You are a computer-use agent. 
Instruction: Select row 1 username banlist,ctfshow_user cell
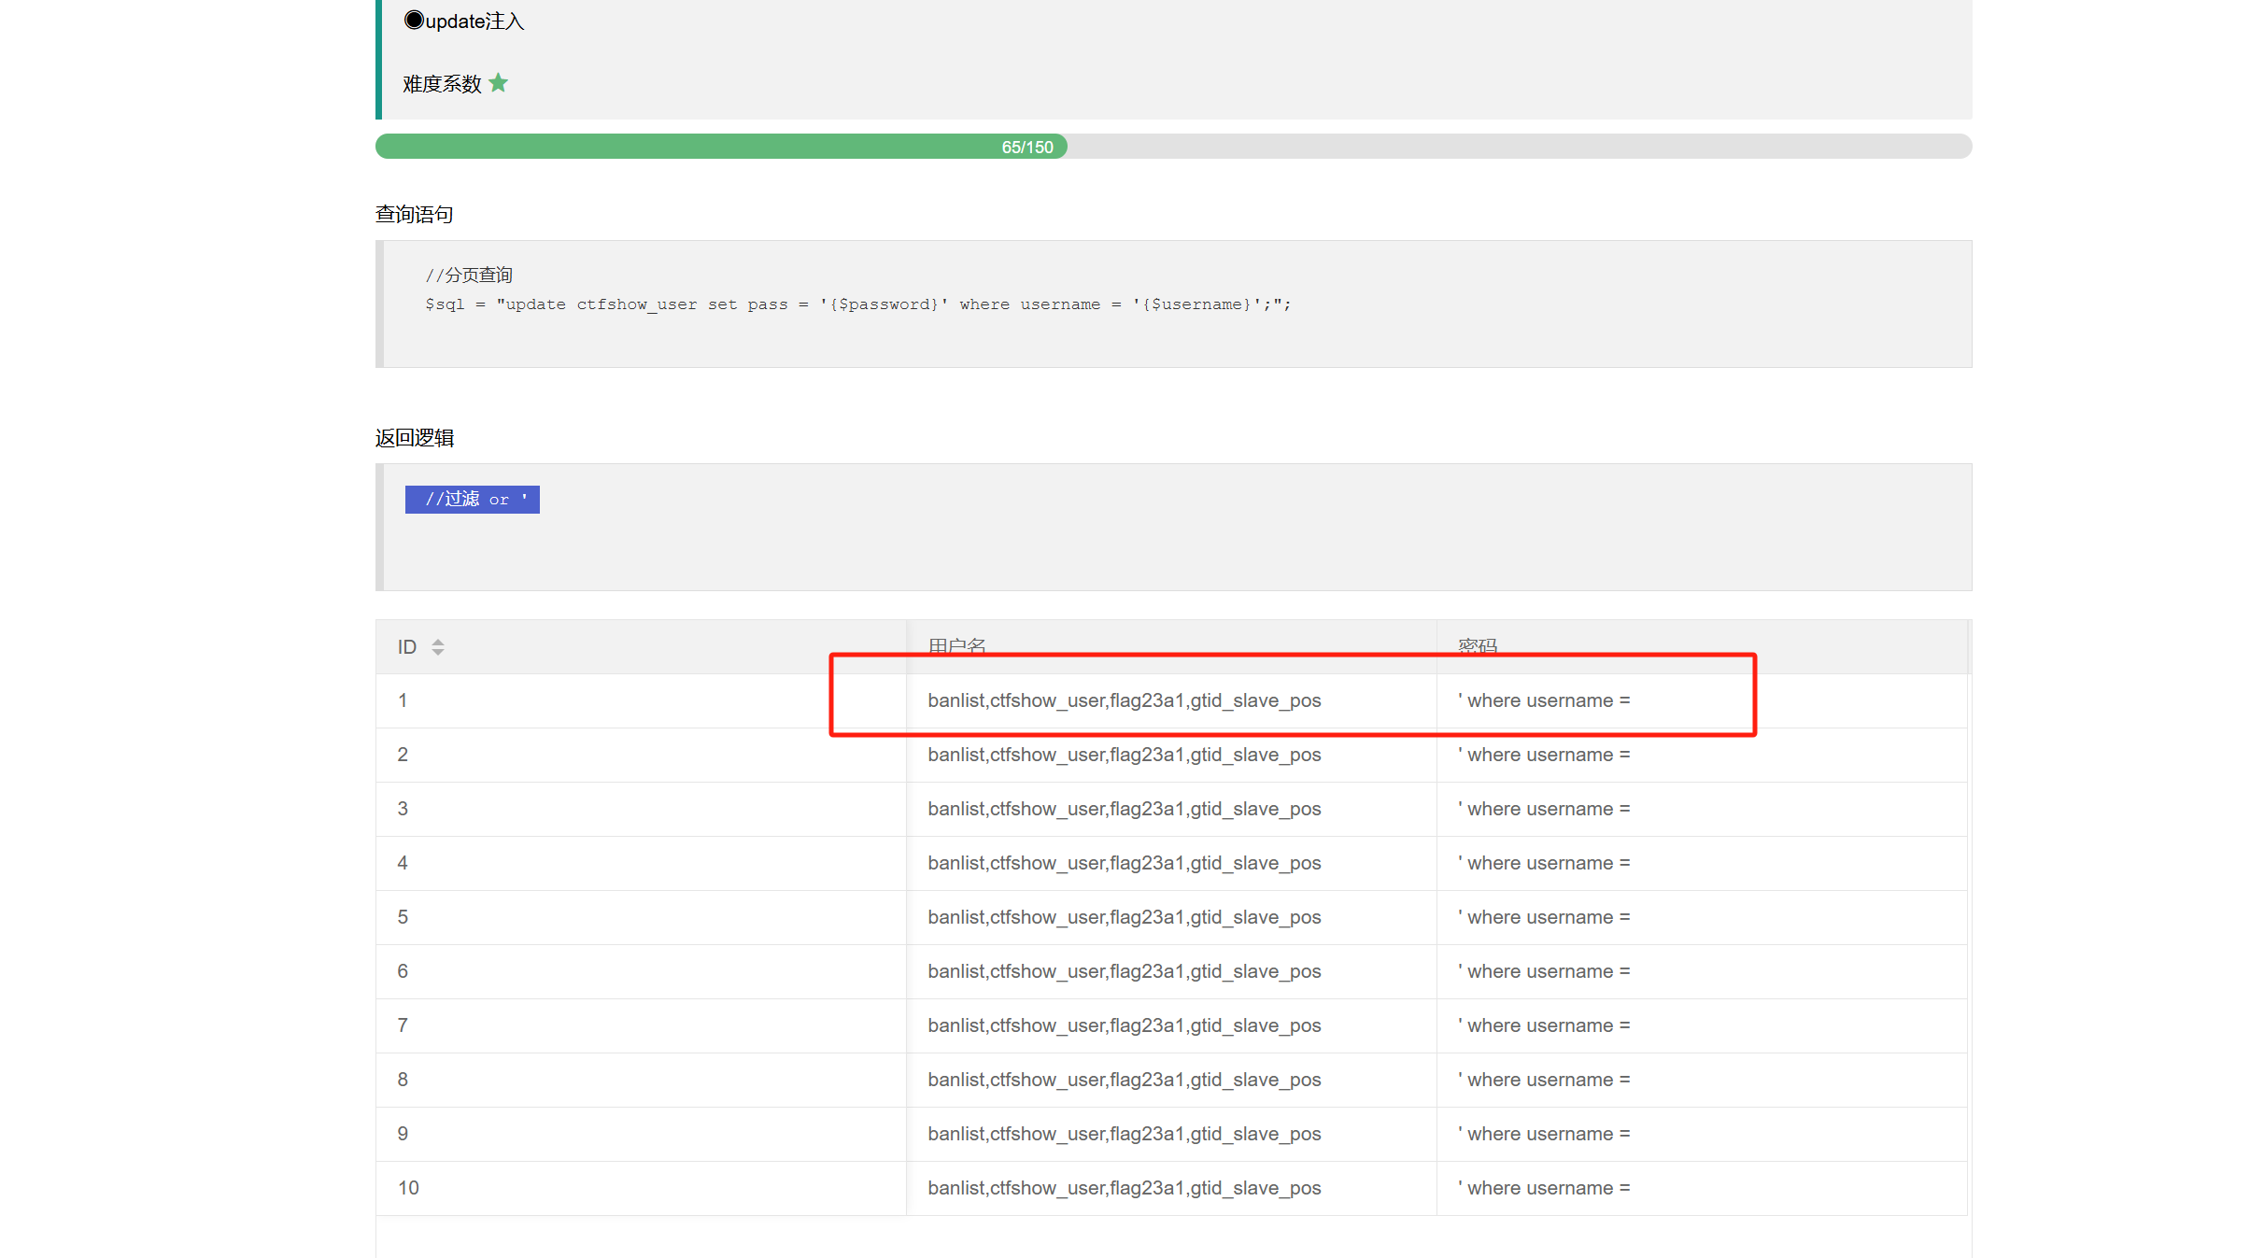point(1124,700)
